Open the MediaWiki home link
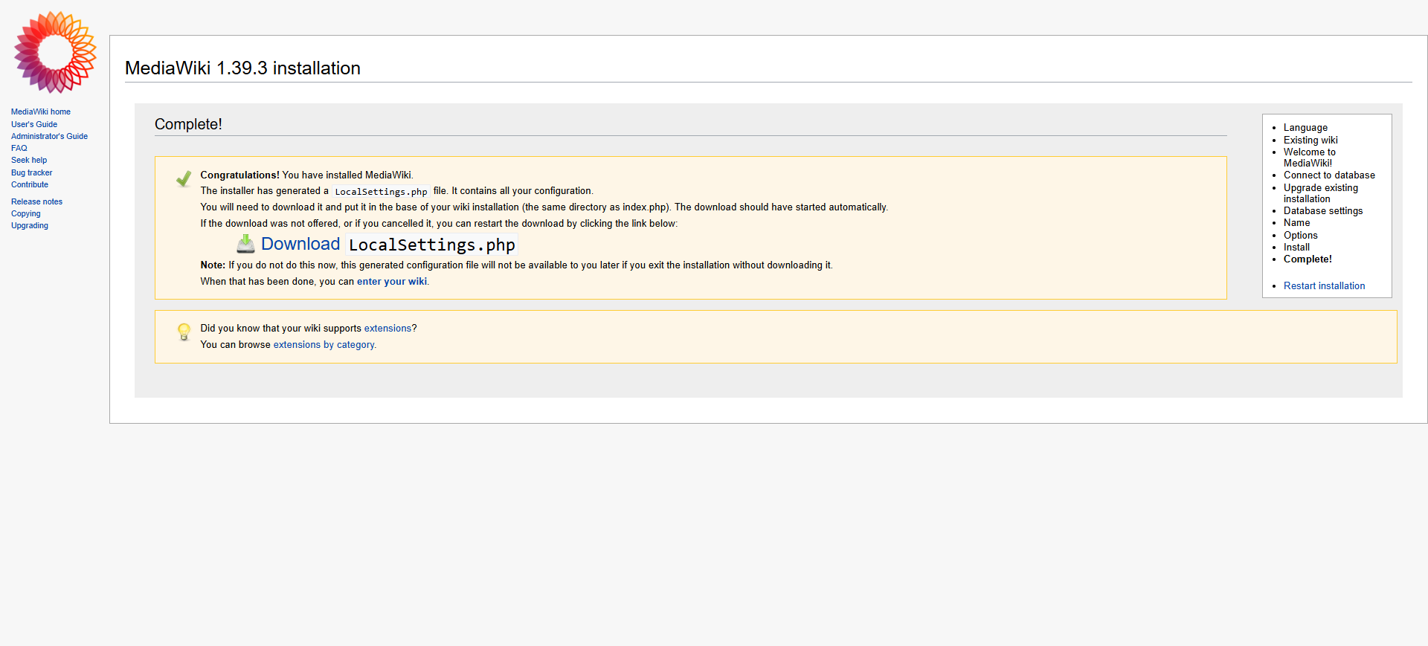Screen dimensions: 1428x646 [x=41, y=112]
